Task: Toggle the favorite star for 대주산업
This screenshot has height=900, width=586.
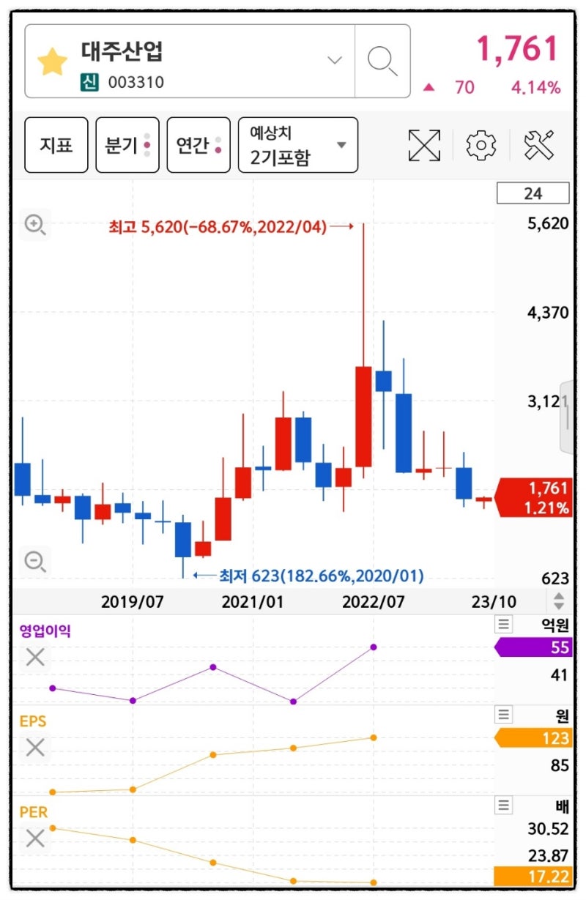Action: tap(52, 62)
